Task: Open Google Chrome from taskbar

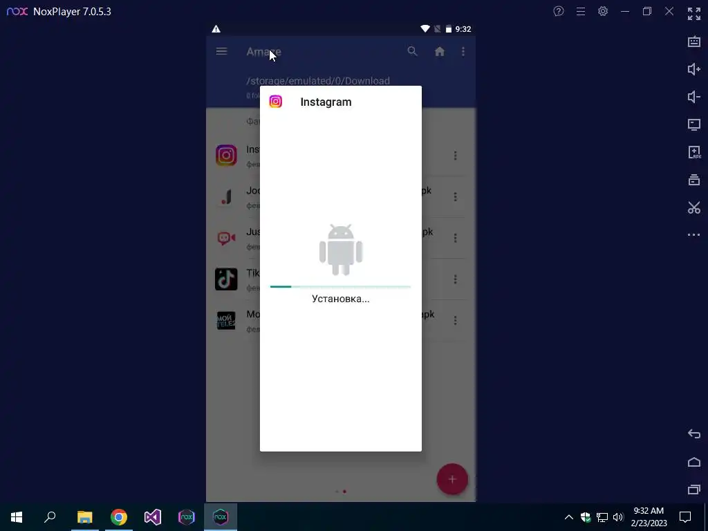Action: click(119, 517)
